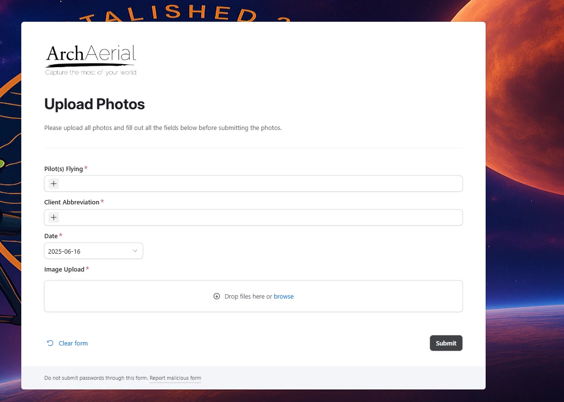
Task: Click the Image Upload field label
Action: point(64,270)
